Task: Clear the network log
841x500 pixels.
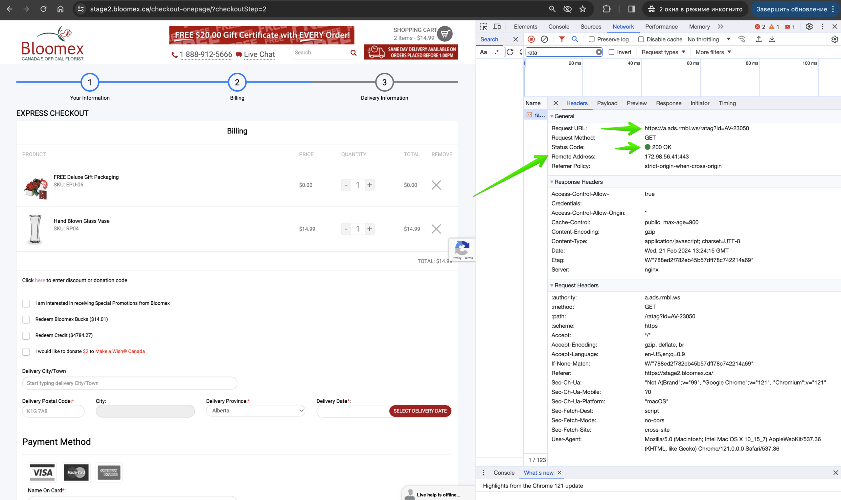Action: pyautogui.click(x=544, y=39)
